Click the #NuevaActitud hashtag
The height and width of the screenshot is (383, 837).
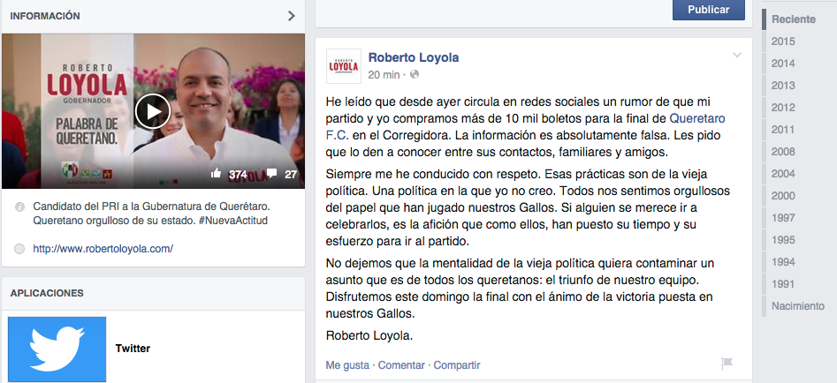pyautogui.click(x=233, y=221)
